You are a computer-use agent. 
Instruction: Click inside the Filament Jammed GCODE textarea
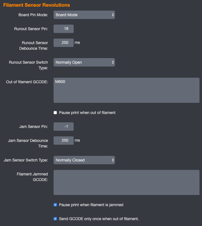click(126, 182)
